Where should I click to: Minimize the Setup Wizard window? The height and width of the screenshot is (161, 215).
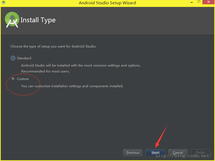tap(192, 2)
